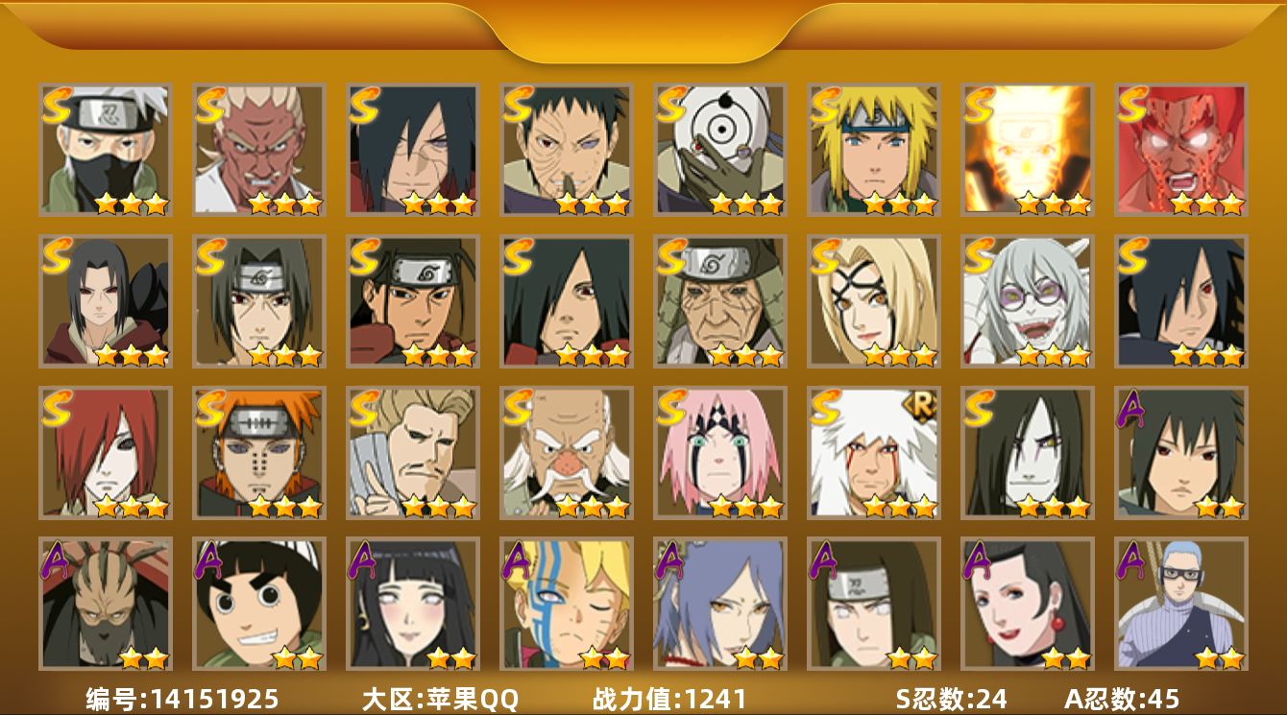Choose the glowing golden chakra ninja card
Screen dimensions: 1287x715
coord(1027,149)
